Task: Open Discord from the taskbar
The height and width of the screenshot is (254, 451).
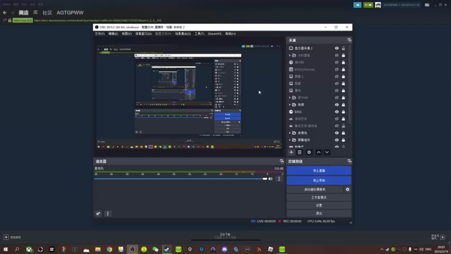Action: pos(224,249)
